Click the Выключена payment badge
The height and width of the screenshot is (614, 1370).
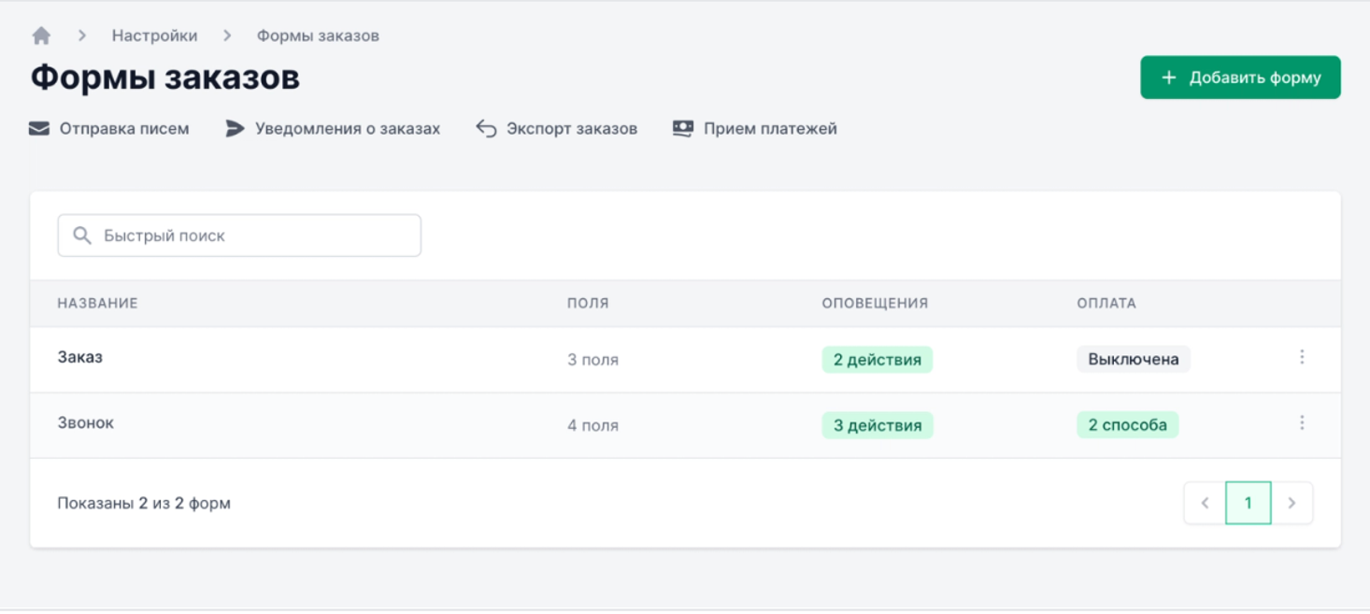tap(1134, 360)
